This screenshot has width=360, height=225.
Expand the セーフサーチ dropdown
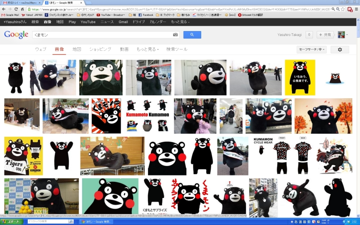coord(311,49)
